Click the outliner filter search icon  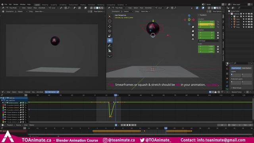[239, 8]
